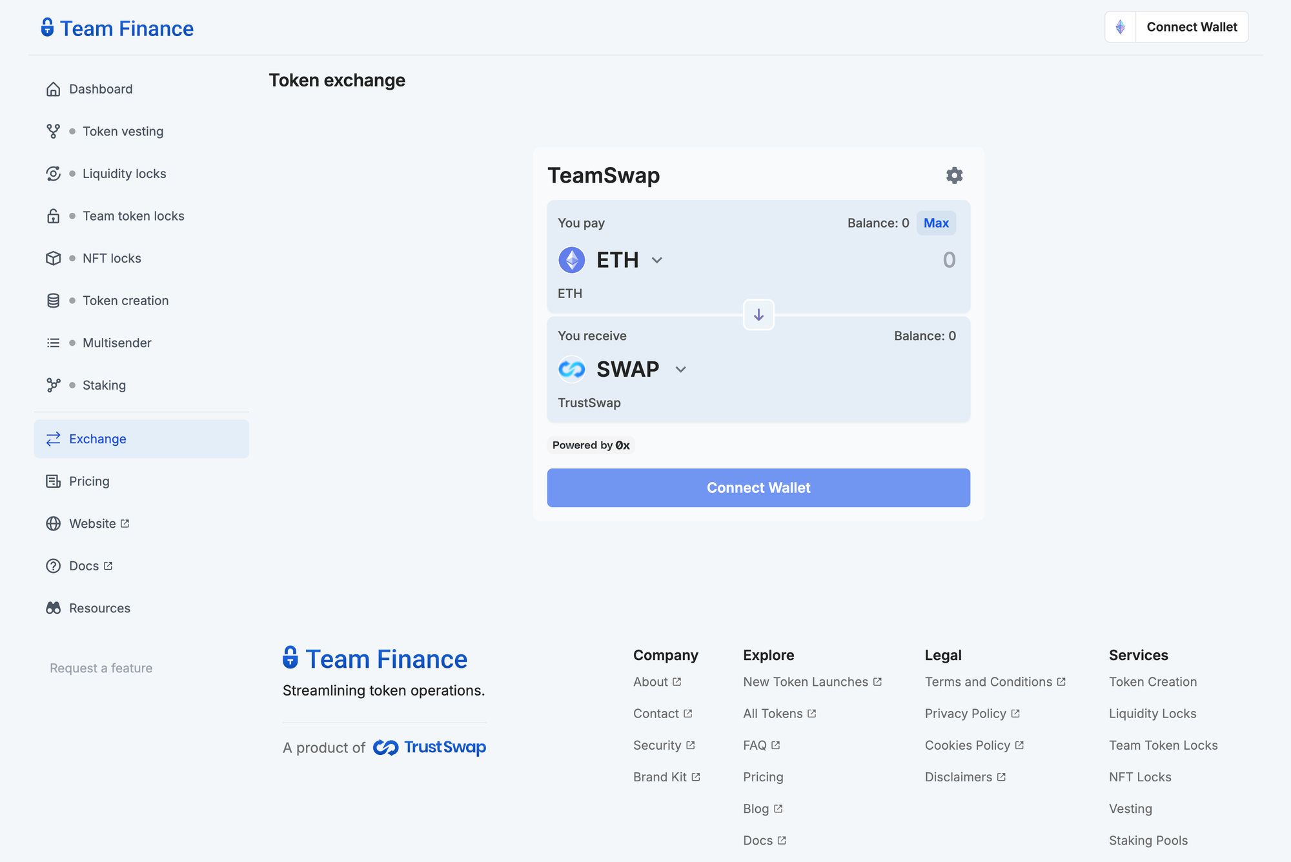
Task: Click the Team token locks padlock icon
Action: click(x=53, y=216)
